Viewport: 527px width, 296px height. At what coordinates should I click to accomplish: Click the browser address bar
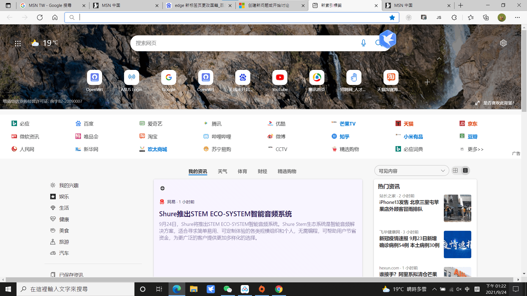[x=232, y=18]
